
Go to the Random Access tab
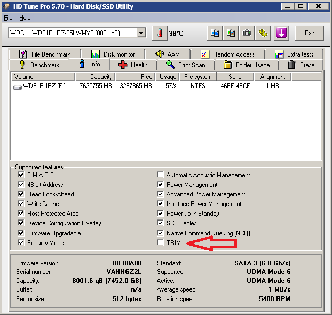click(227, 54)
